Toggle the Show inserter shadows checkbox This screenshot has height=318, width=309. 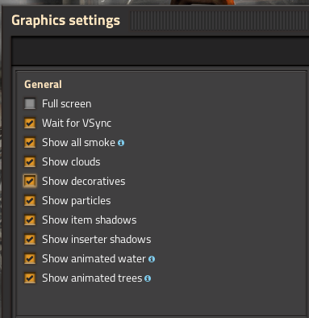click(30, 240)
